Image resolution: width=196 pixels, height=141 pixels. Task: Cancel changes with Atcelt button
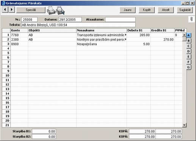(x=166, y=10)
